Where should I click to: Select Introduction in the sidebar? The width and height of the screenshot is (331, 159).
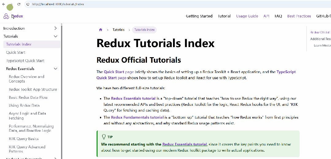coord(14,28)
